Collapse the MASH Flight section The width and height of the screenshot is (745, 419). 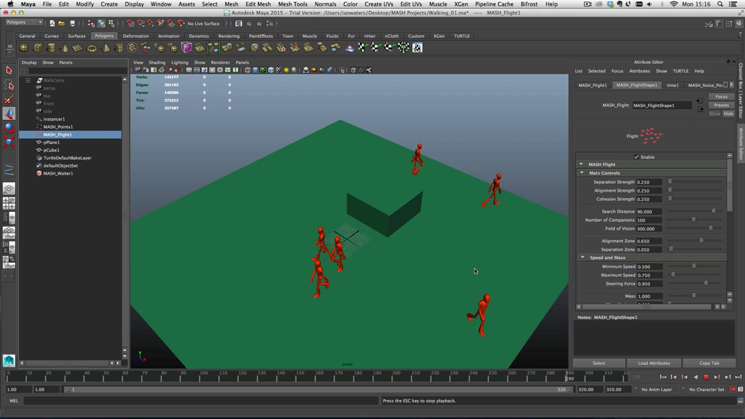[581, 164]
